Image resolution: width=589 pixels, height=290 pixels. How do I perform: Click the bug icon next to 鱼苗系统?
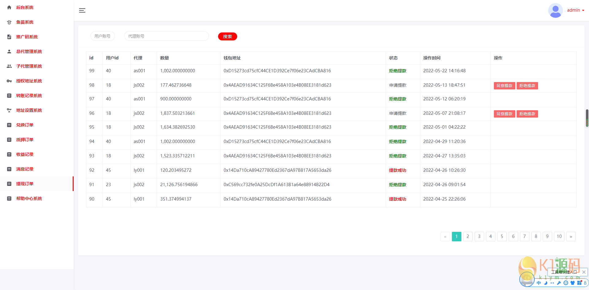(x=9, y=22)
